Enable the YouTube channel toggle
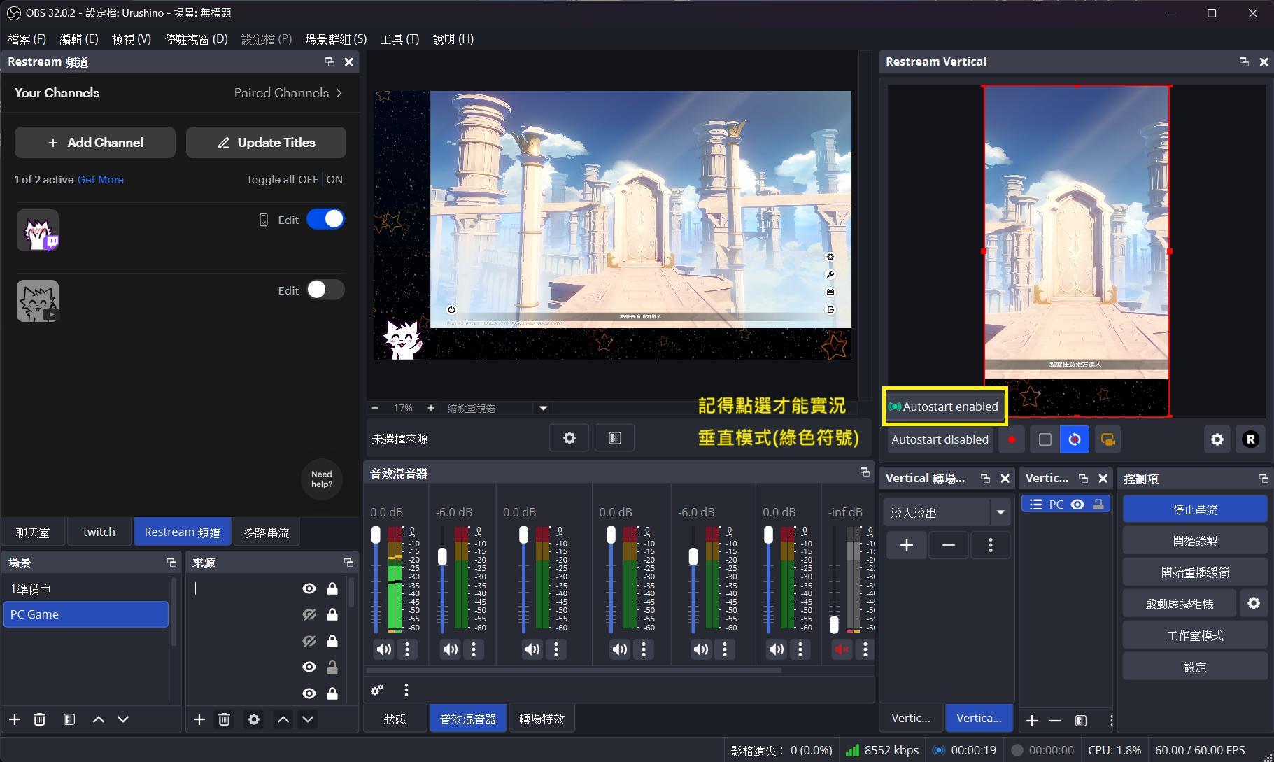Screen dimensions: 1274x762 [x=325, y=290]
